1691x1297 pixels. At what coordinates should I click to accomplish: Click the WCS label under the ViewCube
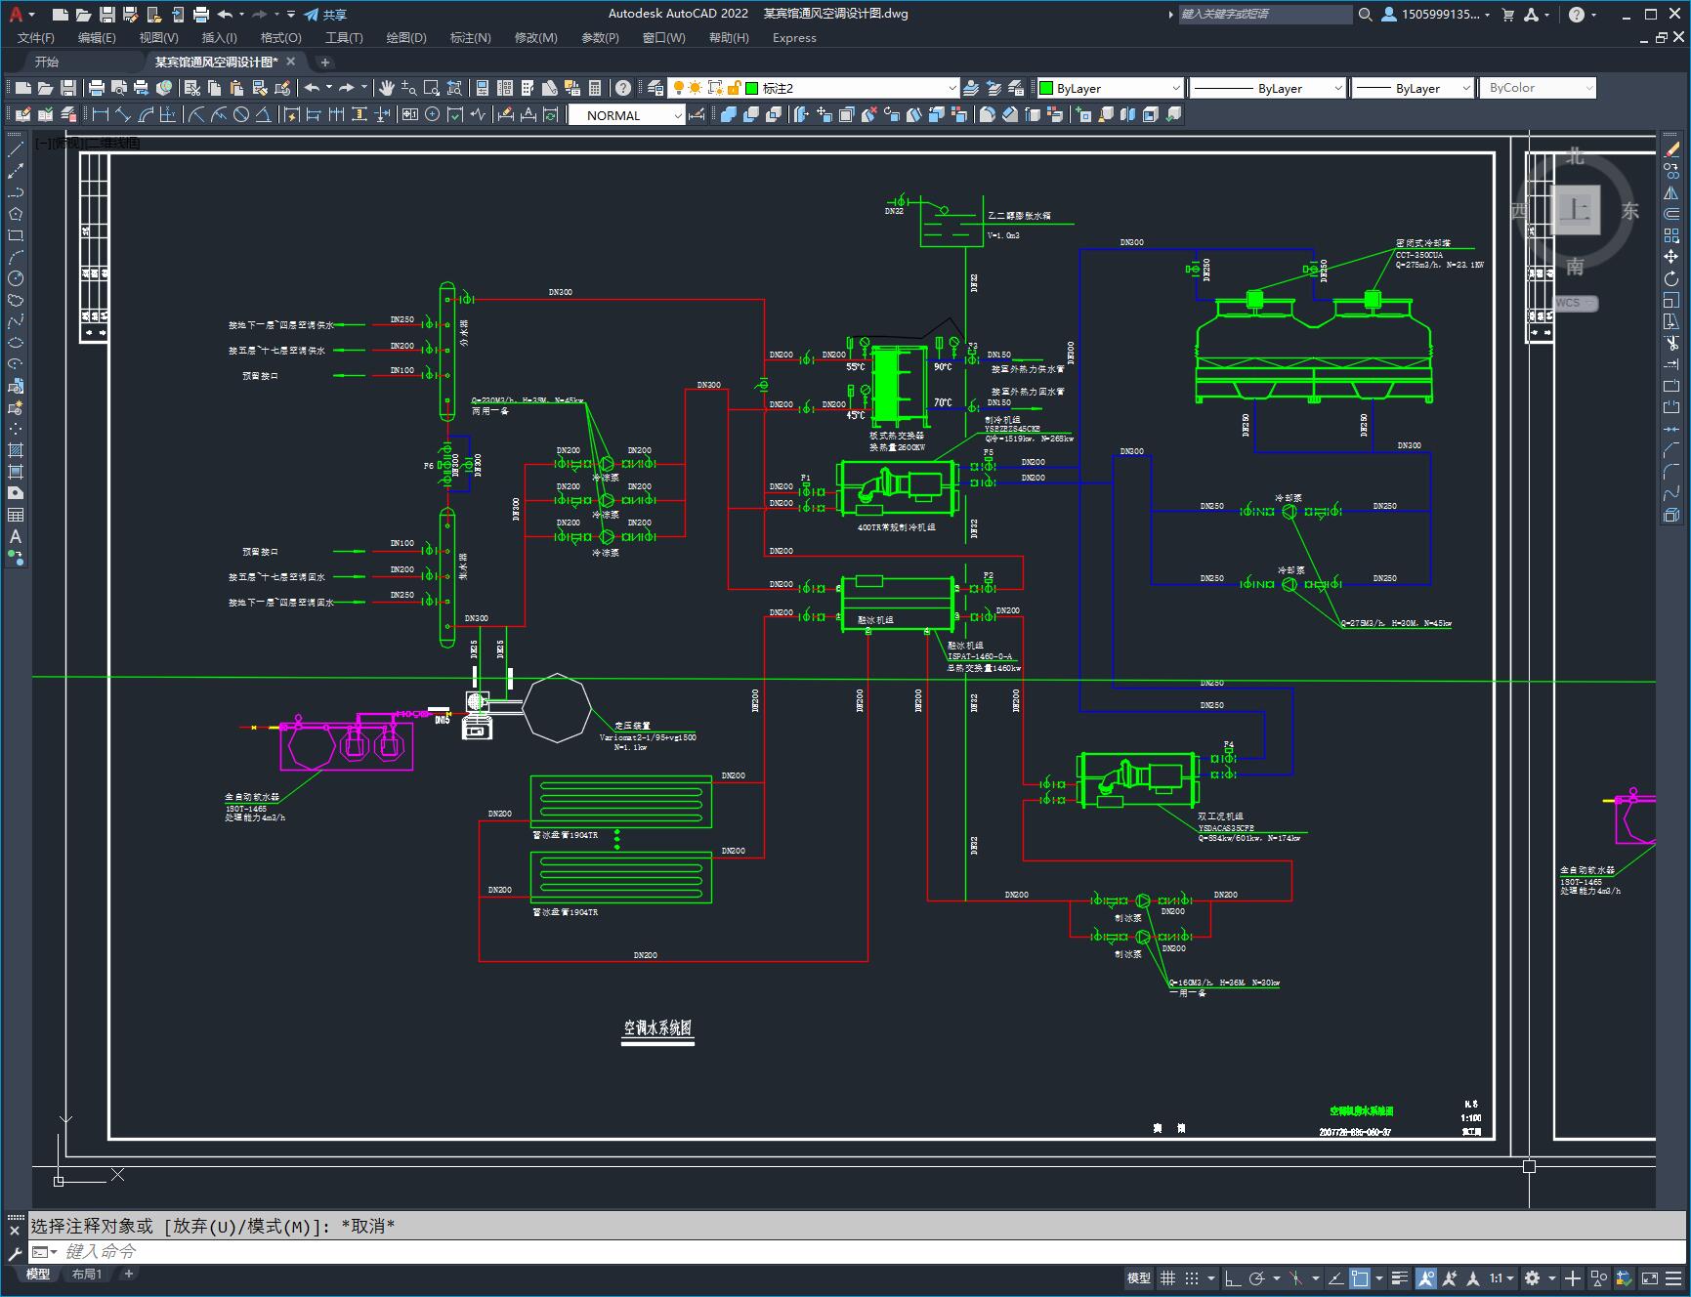(x=1568, y=303)
